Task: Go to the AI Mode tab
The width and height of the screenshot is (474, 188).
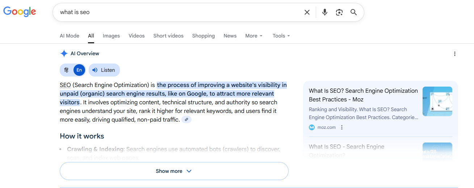Action: pyautogui.click(x=70, y=36)
